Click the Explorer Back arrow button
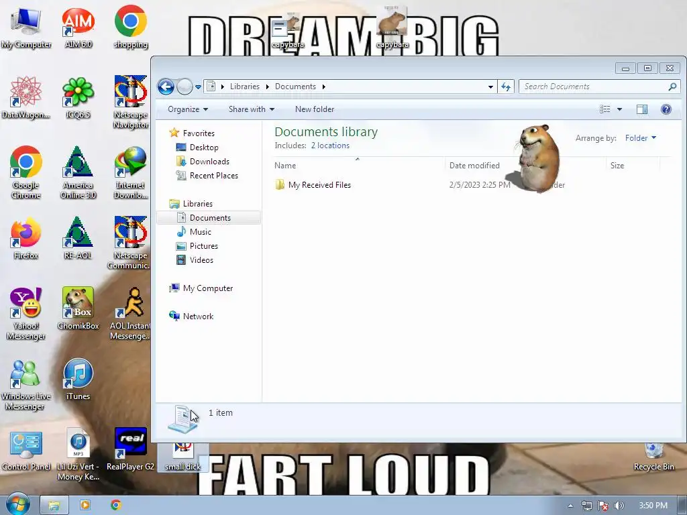This screenshot has width=687, height=515. pos(166,87)
